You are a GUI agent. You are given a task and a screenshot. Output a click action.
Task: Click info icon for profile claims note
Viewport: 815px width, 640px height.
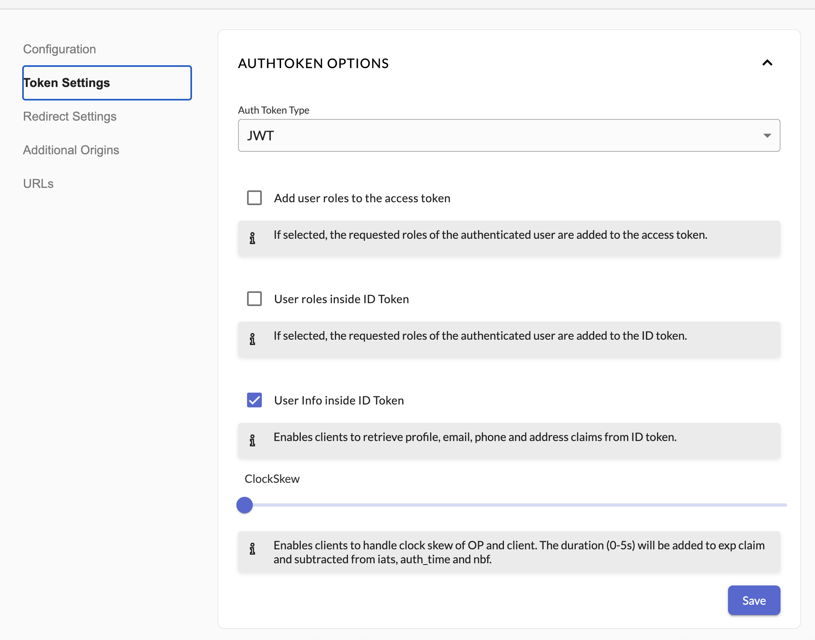click(252, 440)
